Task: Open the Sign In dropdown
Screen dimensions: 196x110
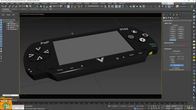Action: tap(168, 3)
